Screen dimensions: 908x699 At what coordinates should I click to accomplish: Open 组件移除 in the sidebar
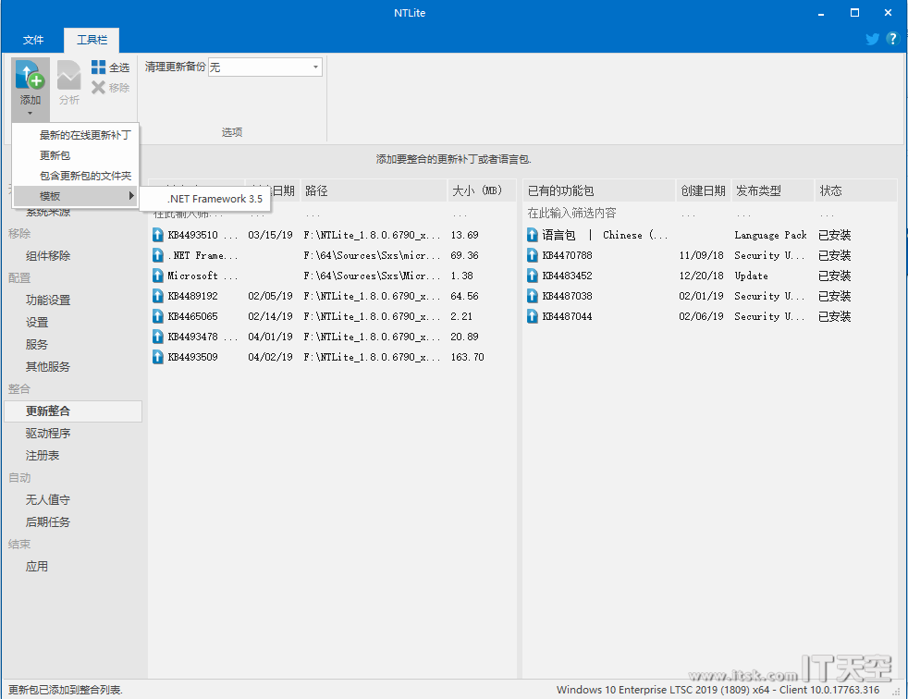point(48,255)
